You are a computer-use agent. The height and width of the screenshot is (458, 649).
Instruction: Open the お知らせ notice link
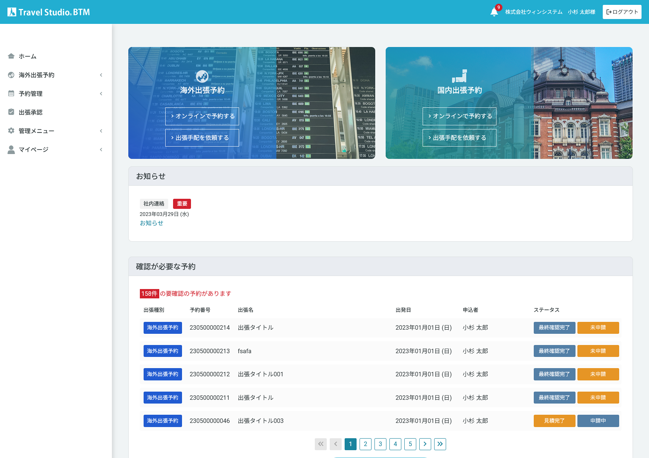coord(151,223)
